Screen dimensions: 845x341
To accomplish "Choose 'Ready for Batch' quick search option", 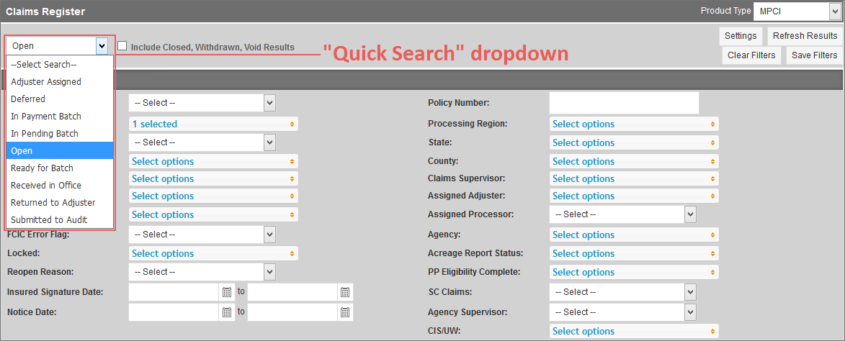I will [42, 168].
